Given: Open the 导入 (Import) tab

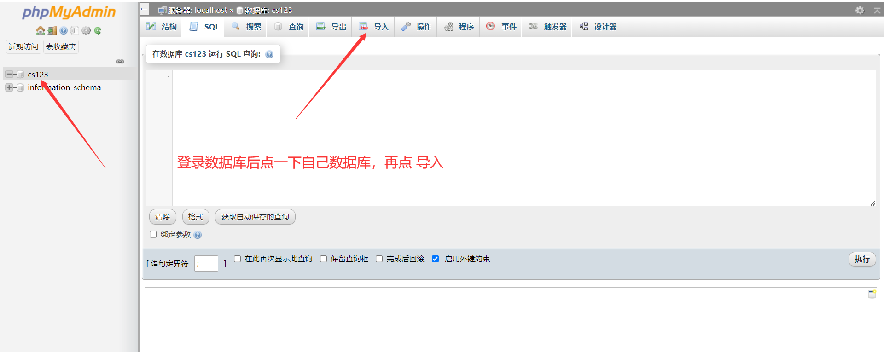Looking at the screenshot, I should [x=373, y=27].
